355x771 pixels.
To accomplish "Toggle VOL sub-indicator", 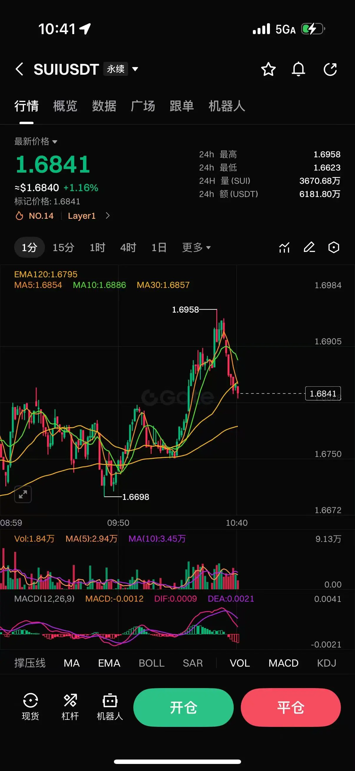I will (240, 663).
